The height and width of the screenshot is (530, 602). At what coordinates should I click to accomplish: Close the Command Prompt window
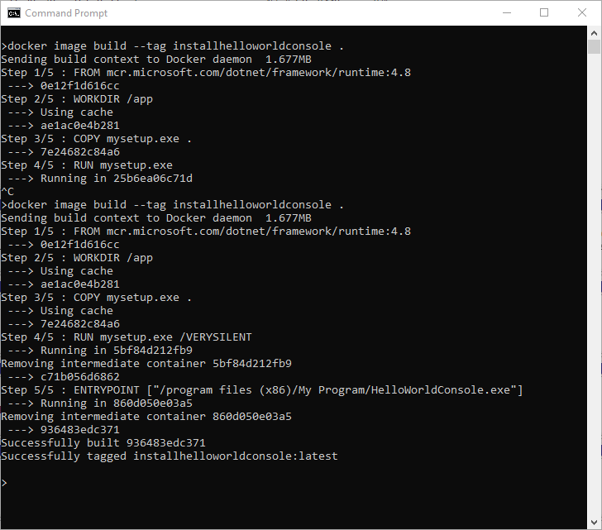(581, 12)
